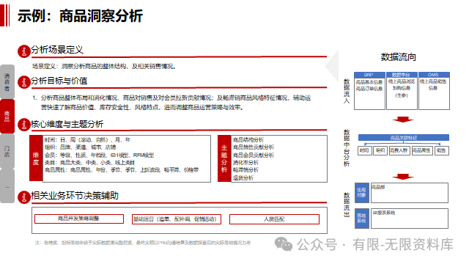Click the OMS blue header
The height and width of the screenshot is (264, 469).
pyautogui.click(x=434, y=75)
